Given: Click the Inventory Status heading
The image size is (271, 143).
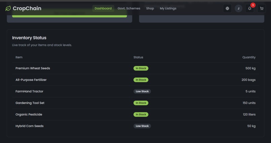Looking at the screenshot, I should (x=29, y=38).
